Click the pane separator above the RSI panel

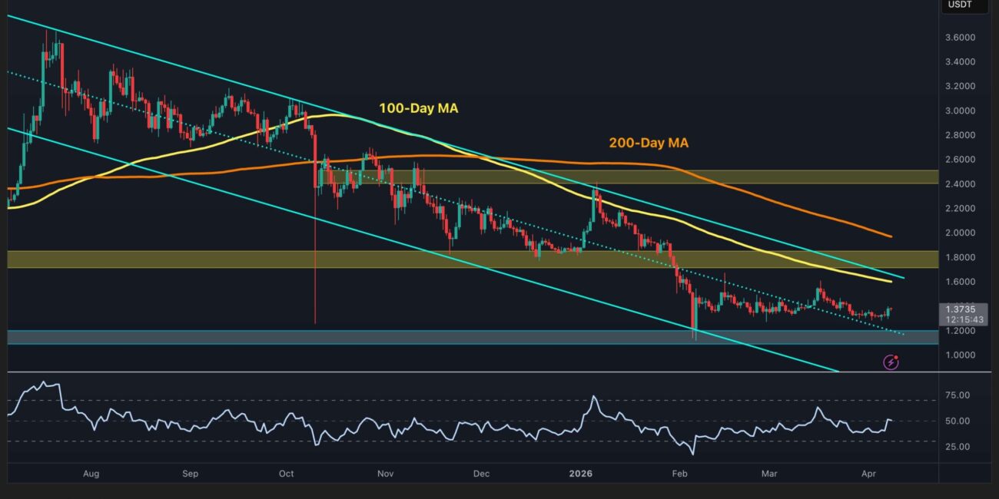pyautogui.click(x=461, y=372)
